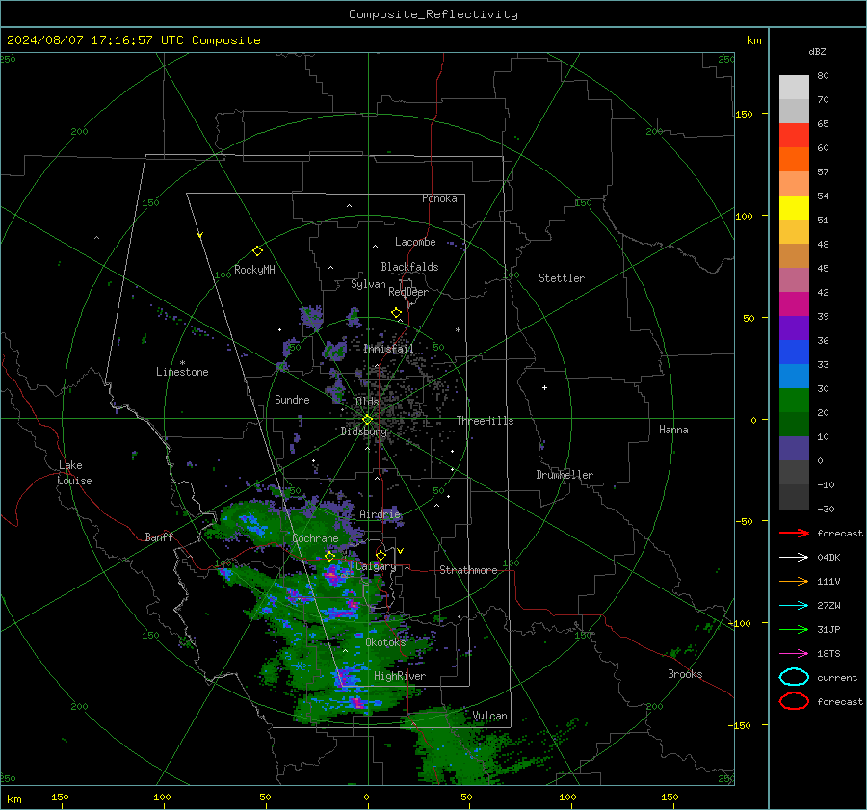The height and width of the screenshot is (810, 867).
Task: Click the light gray 70–80 dBZ swatch
Action: coord(794,88)
